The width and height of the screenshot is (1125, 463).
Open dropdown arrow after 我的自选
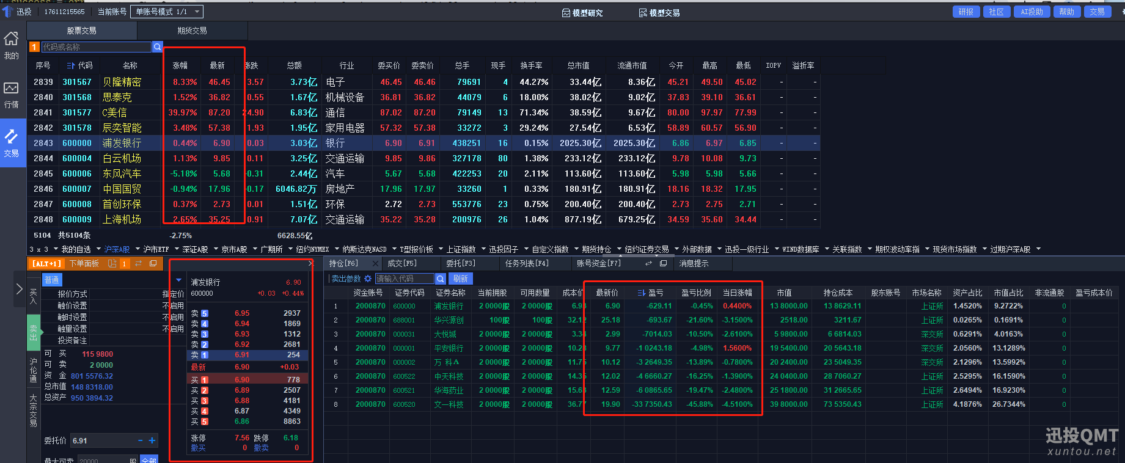click(x=98, y=249)
